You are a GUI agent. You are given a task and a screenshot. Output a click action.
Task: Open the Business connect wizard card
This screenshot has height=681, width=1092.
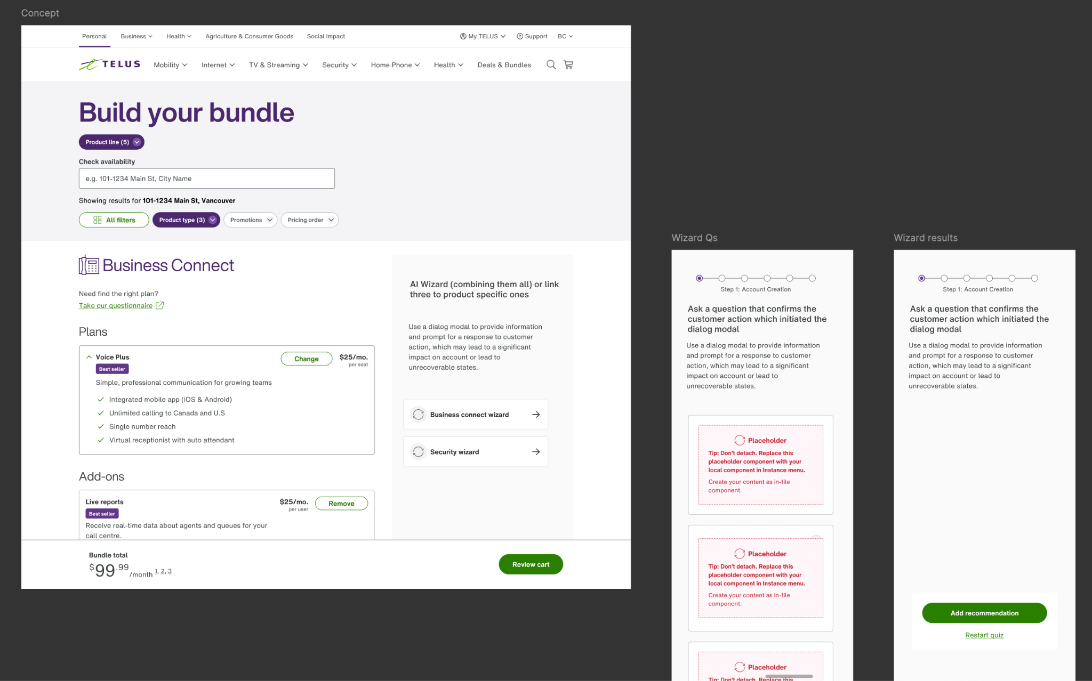tap(476, 415)
